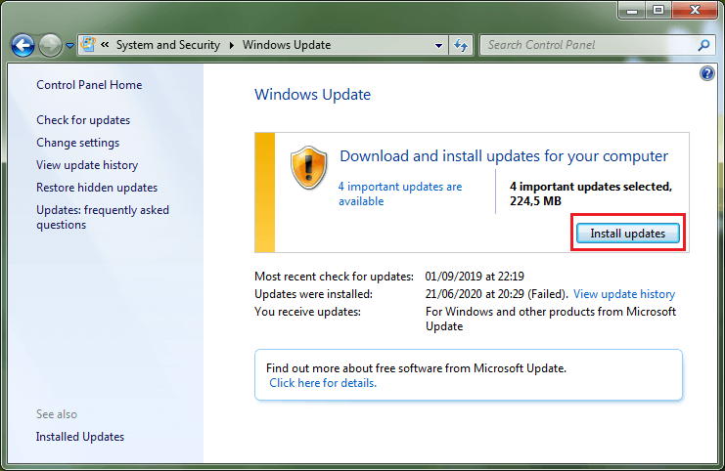This screenshot has width=725, height=471.
Task: Open sidebar View update history
Action: click(x=87, y=165)
